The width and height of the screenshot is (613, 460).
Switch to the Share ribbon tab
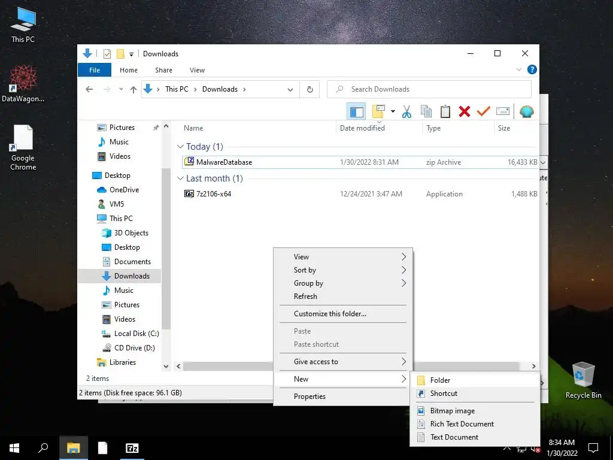pyautogui.click(x=163, y=70)
